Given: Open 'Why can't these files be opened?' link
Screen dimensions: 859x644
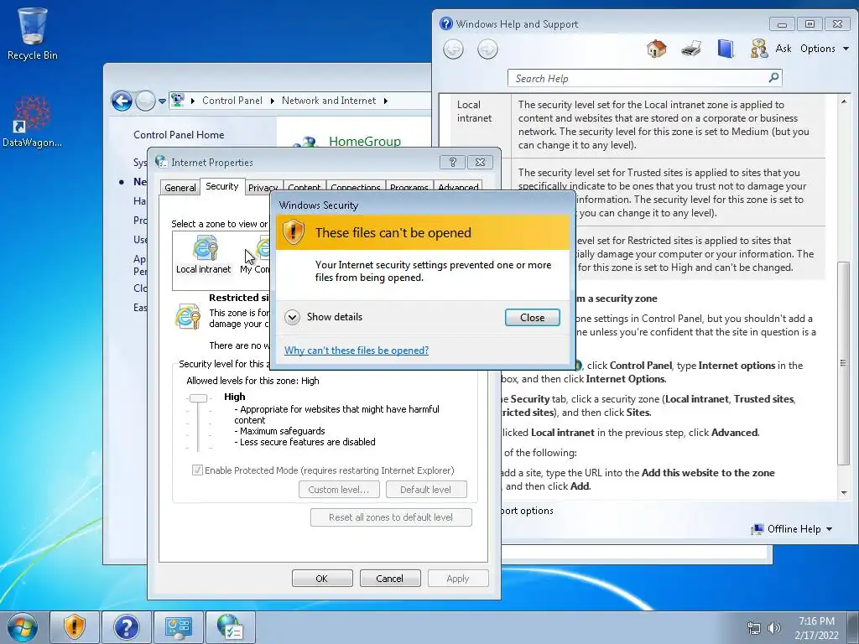Looking at the screenshot, I should coord(356,351).
